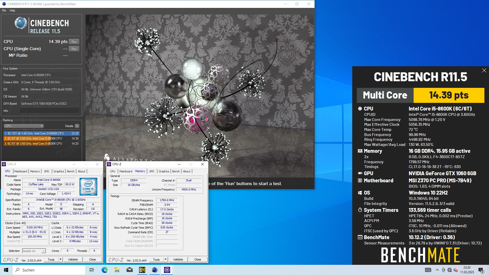This screenshot has width=489, height=275.
Task: Select the 14.39 i5-8600K ranking row
Action: point(42,138)
